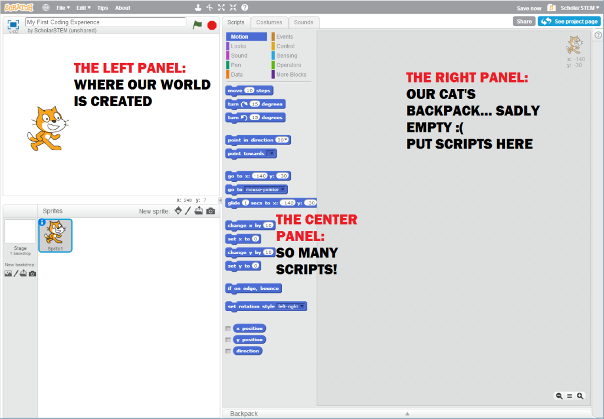Viewport: 604px width, 419px height.
Task: Switch stage to full screen mode
Action: [13, 24]
